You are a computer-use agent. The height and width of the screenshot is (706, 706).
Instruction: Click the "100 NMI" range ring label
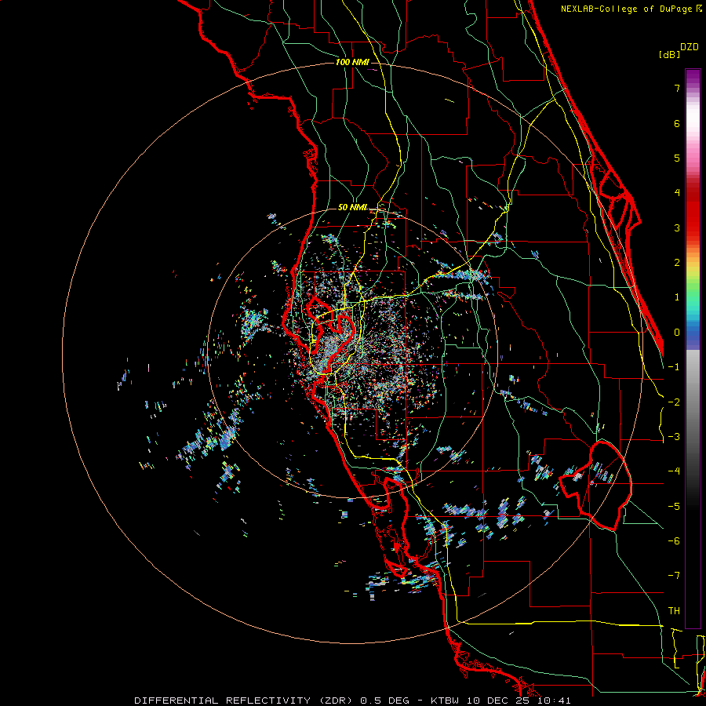[352, 62]
